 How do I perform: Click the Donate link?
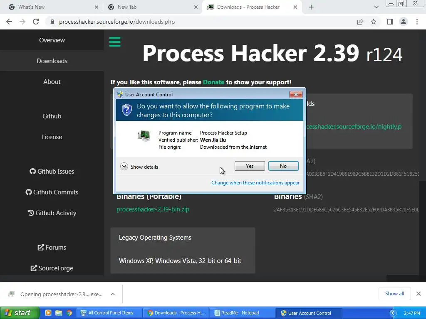pyautogui.click(x=213, y=82)
